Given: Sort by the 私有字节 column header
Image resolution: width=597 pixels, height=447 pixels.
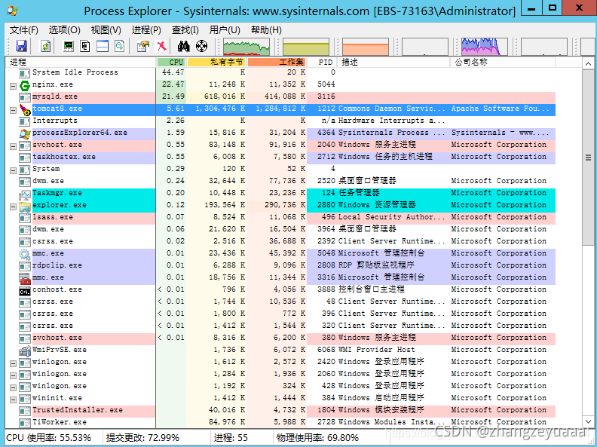Looking at the screenshot, I should tap(216, 62).
